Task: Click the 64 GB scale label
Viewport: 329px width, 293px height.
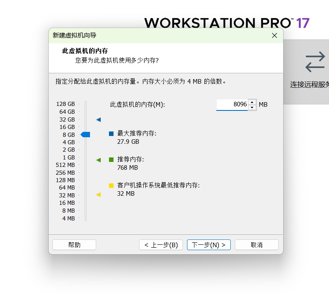Action: click(x=67, y=112)
